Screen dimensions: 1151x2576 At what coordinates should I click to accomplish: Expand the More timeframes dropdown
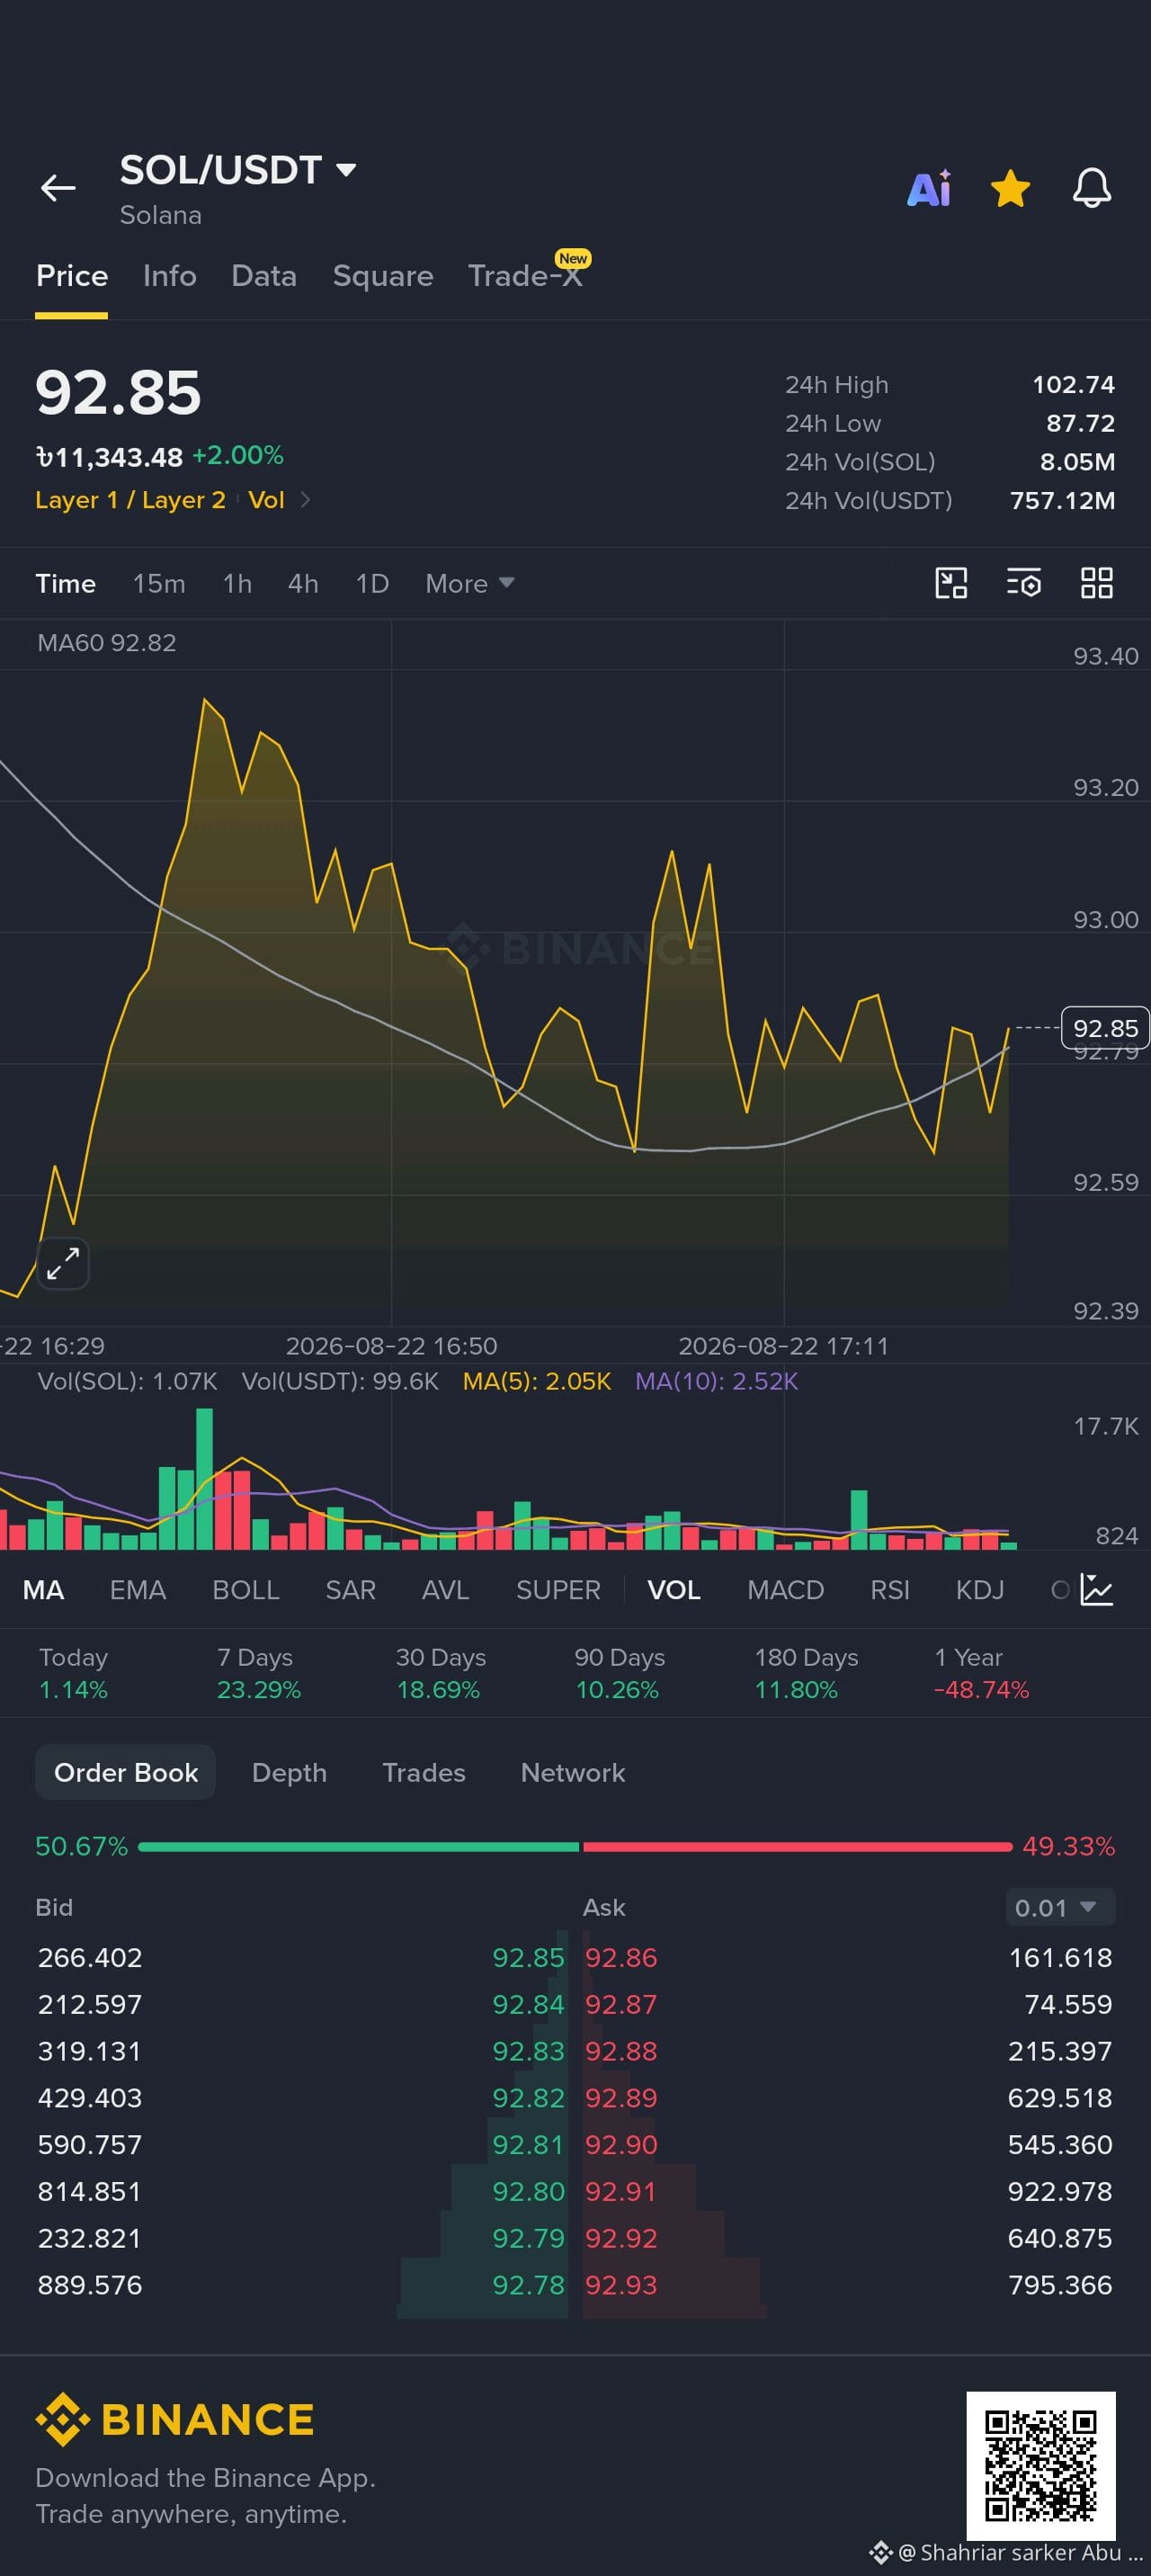pos(470,583)
